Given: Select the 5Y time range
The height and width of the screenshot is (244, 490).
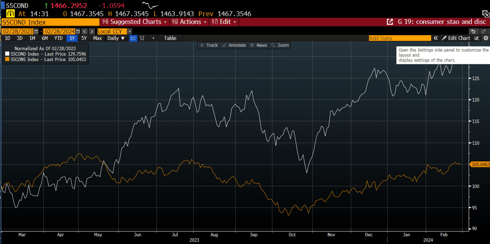Looking at the screenshot, I should pyautogui.click(x=84, y=38).
